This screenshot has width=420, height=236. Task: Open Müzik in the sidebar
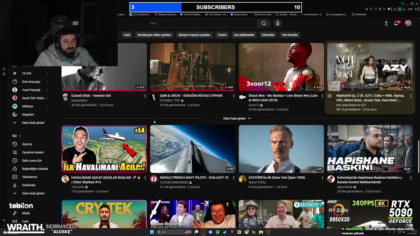click(x=31, y=213)
